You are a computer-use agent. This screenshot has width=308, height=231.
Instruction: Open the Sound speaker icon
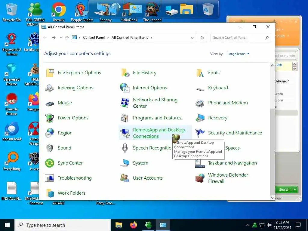[49, 148]
